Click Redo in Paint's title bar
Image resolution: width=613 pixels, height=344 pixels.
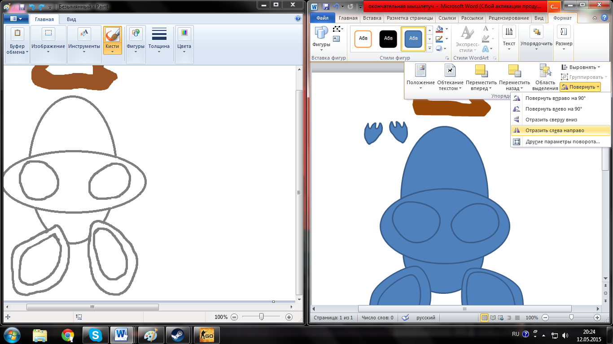click(x=42, y=7)
